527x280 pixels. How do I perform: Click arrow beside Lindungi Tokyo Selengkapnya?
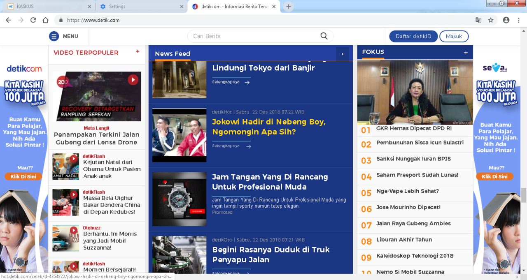[247, 82]
